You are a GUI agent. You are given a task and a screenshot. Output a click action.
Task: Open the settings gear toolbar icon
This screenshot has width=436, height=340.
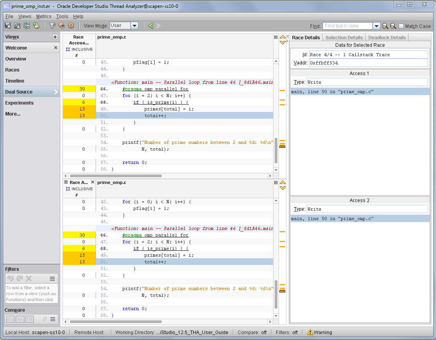coord(71,26)
